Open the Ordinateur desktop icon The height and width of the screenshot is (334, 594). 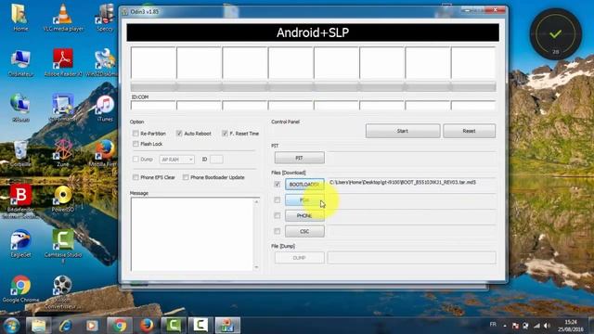[x=20, y=63]
